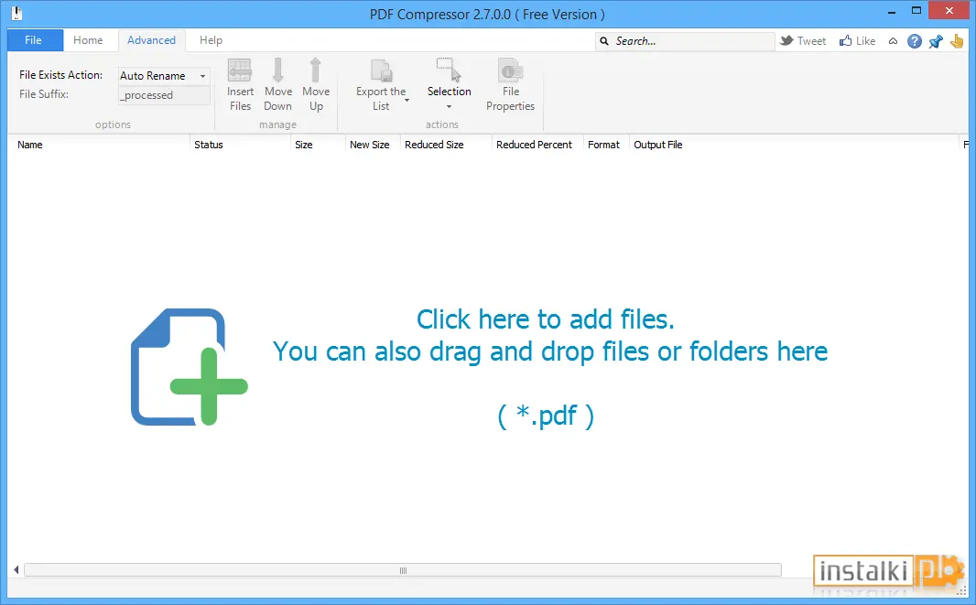The width and height of the screenshot is (976, 605).
Task: Click the add file plus icon
Action: (190, 367)
